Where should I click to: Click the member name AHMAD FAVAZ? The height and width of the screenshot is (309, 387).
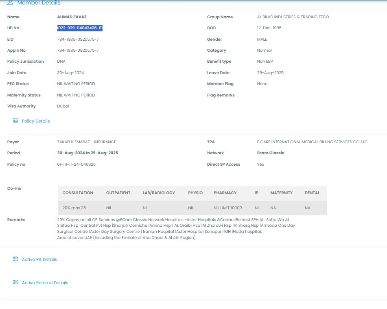pyautogui.click(x=72, y=17)
